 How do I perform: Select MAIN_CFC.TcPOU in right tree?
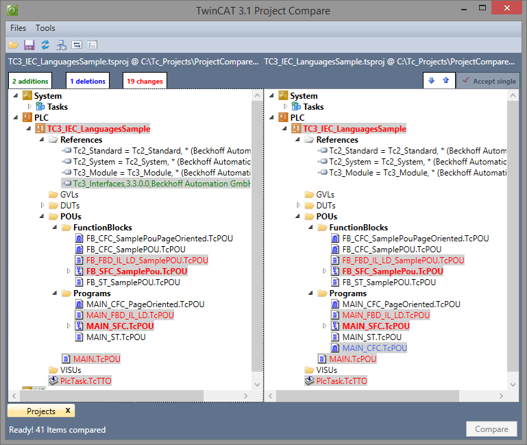click(x=374, y=348)
